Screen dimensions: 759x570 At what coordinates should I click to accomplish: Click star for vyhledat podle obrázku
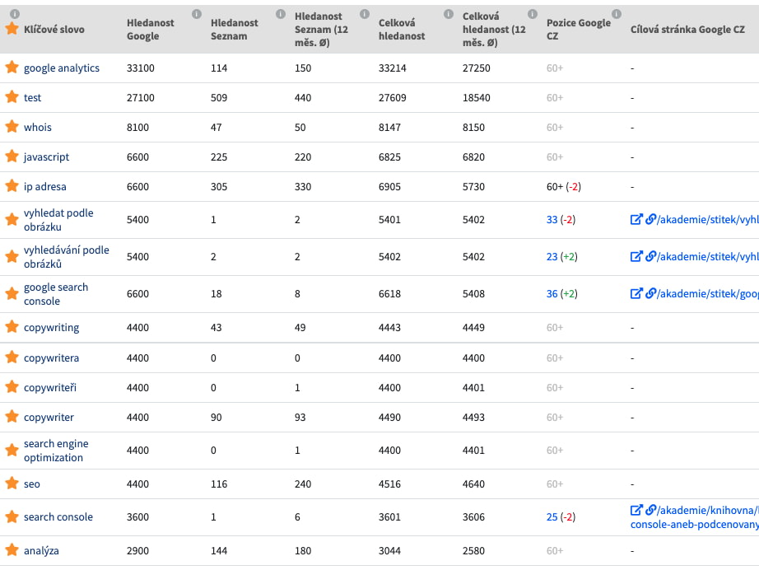point(12,219)
